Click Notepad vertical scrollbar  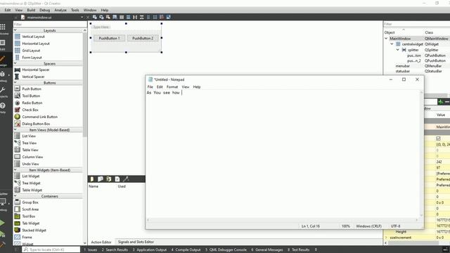click(x=421, y=153)
